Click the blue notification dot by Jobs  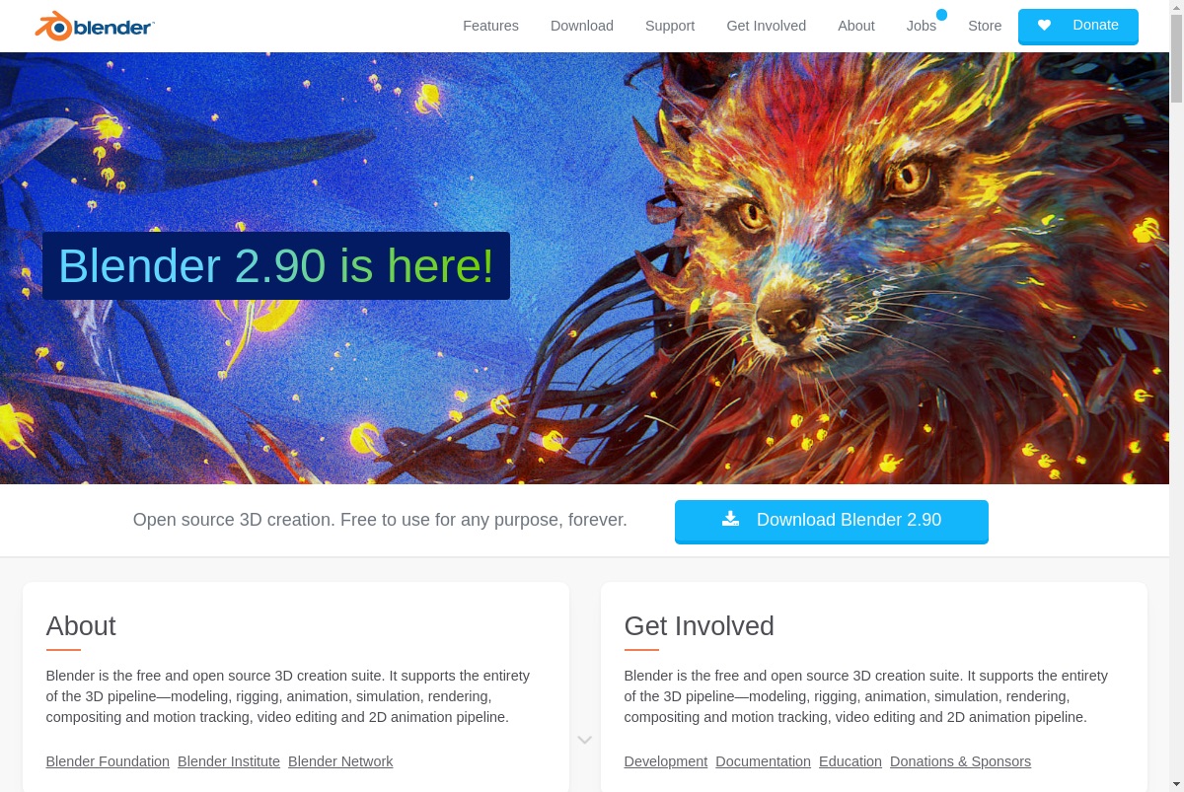tap(941, 15)
